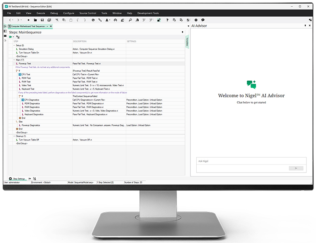Open the vertical Variables side tab

pyautogui.click(x=187, y=42)
